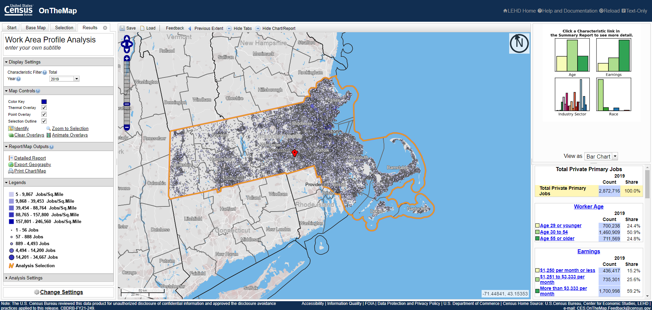Click the Reload link in header
652x310 pixels.
609,11
